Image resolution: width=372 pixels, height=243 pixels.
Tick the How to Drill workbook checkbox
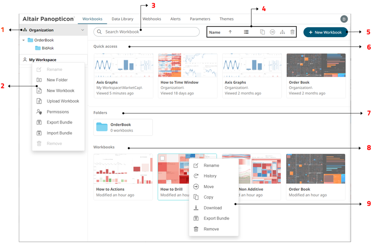click(162, 158)
